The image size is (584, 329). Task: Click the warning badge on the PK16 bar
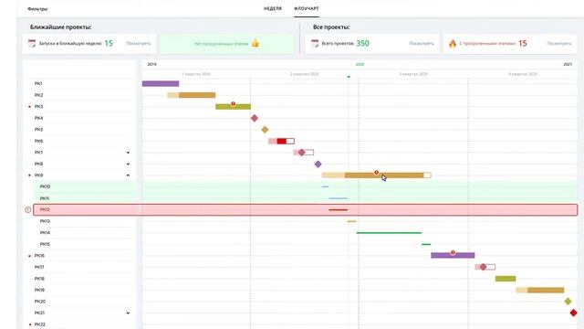pyautogui.click(x=453, y=252)
